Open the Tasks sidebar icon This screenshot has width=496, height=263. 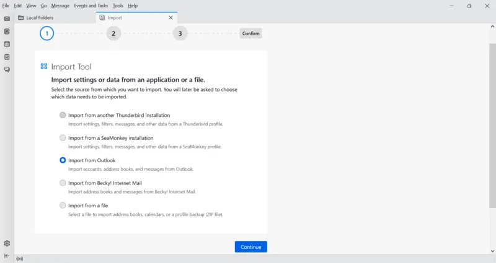coord(7,57)
